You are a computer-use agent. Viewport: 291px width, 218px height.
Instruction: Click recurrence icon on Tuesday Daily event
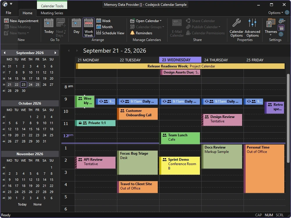click(x=122, y=101)
